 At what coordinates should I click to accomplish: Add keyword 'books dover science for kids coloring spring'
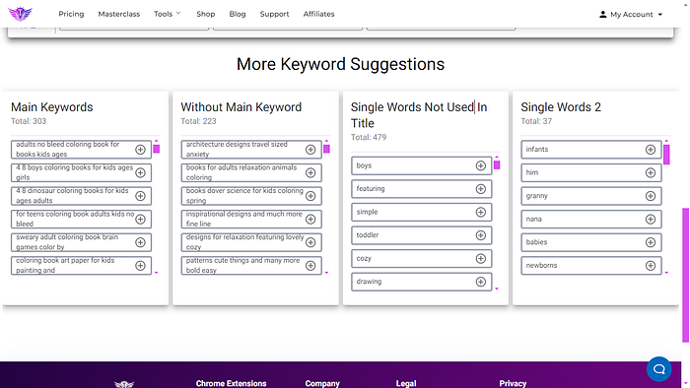point(310,196)
